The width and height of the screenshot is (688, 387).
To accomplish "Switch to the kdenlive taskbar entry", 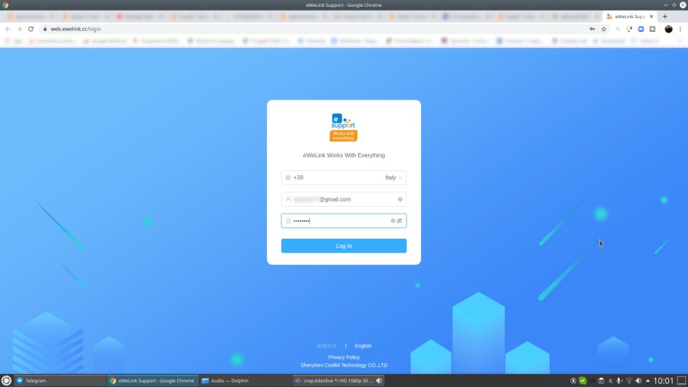I will (338, 380).
